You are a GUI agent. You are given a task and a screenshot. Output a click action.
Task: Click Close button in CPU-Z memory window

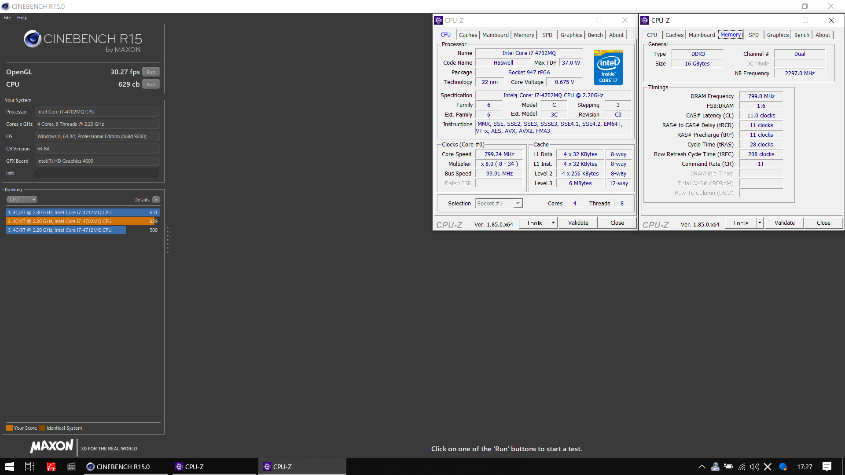(823, 223)
